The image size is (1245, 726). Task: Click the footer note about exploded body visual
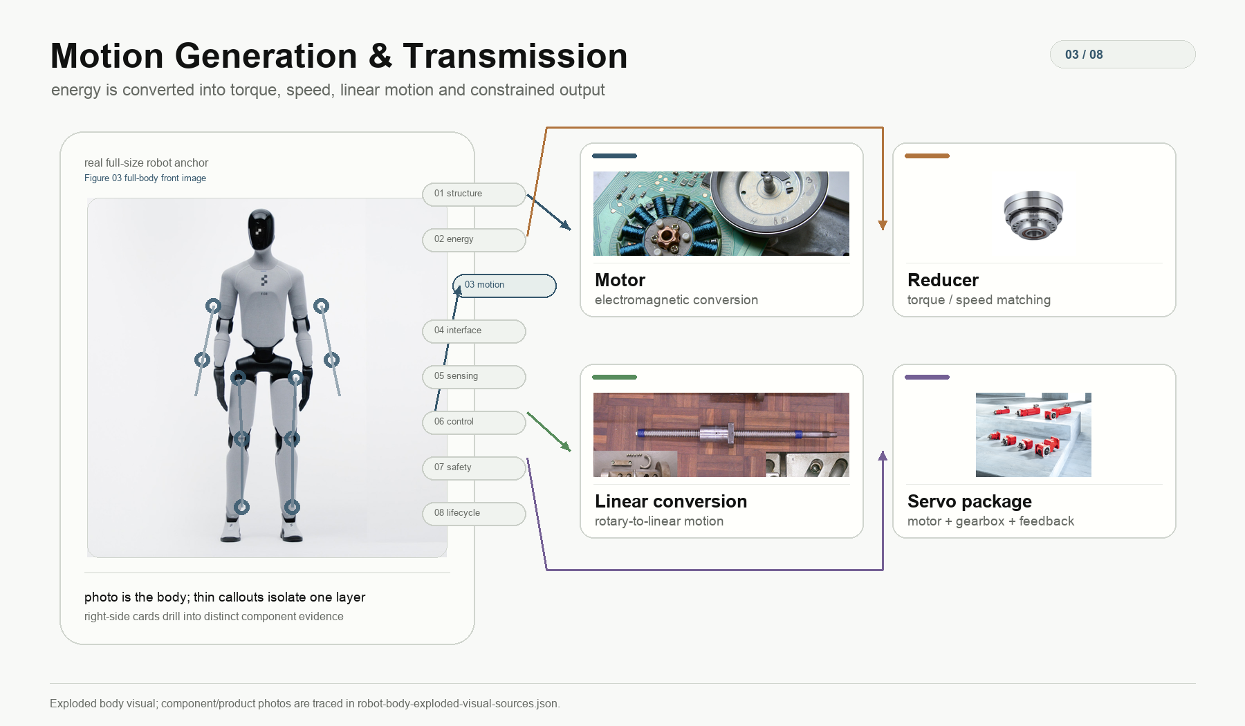point(305,704)
